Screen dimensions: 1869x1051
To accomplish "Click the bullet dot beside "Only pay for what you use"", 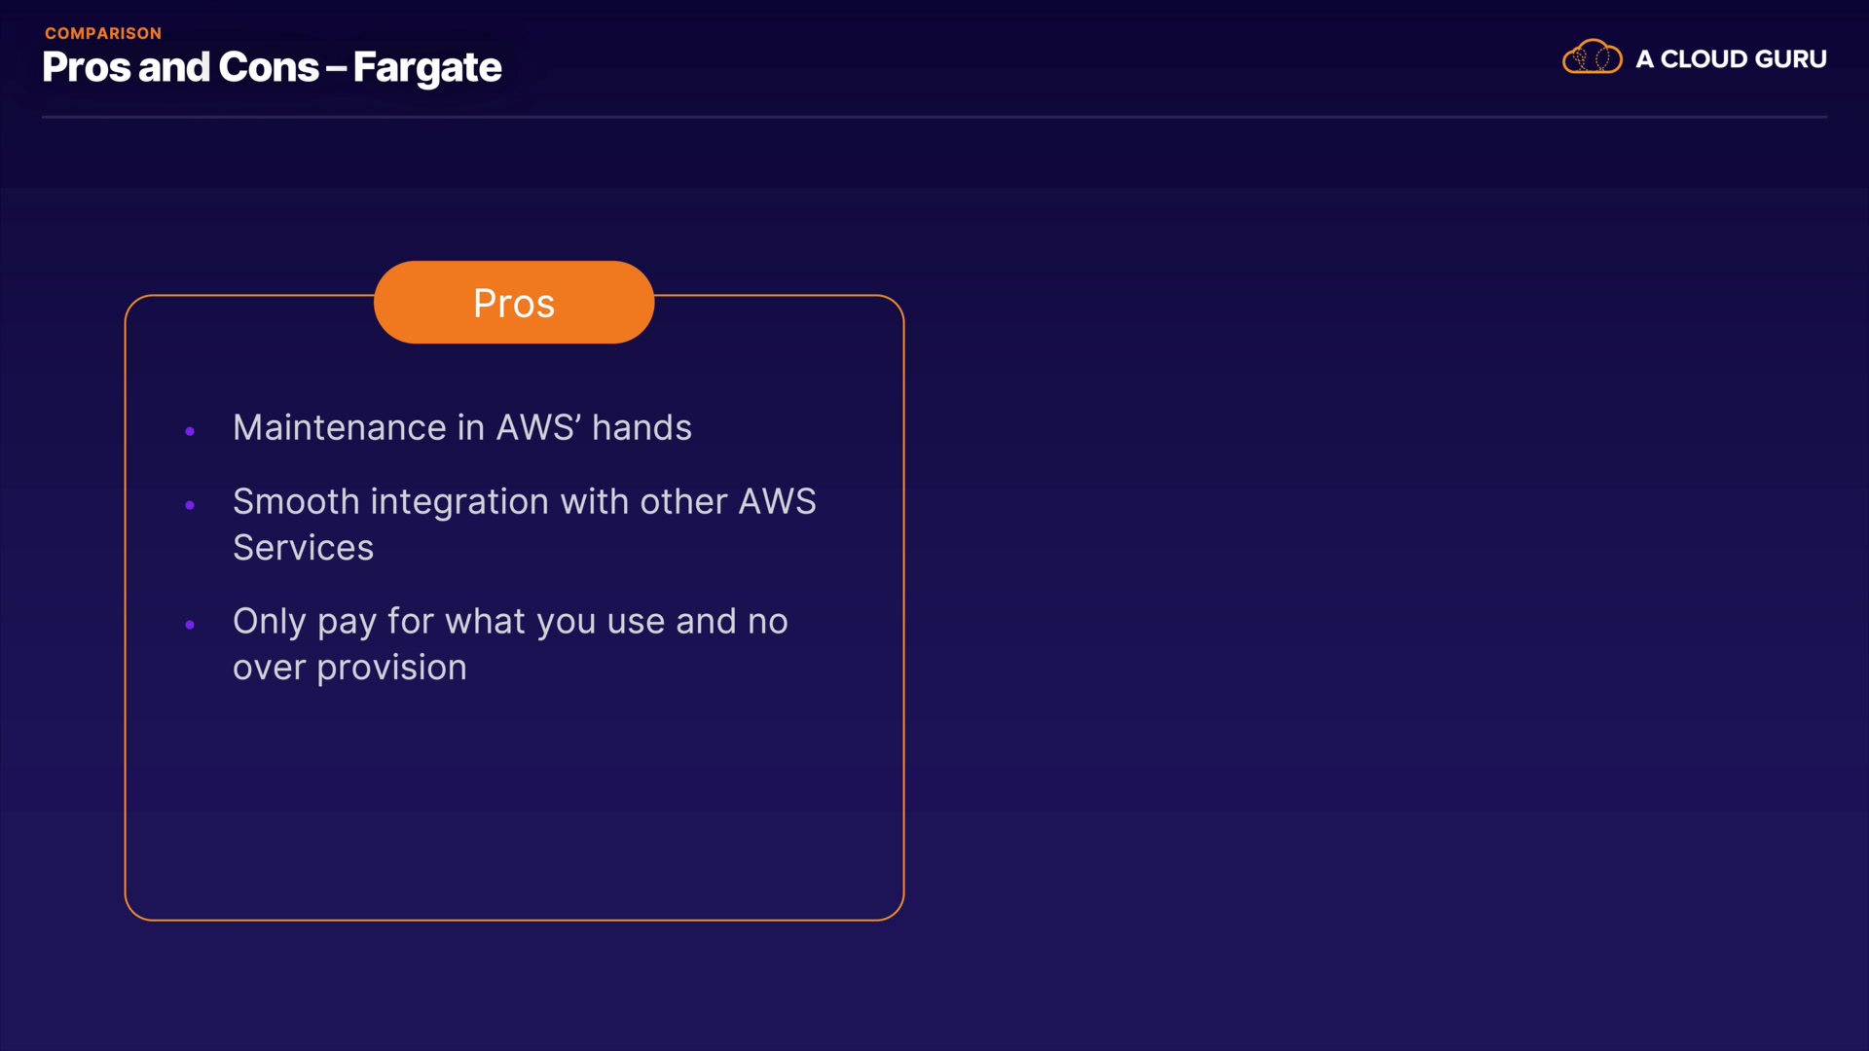I will (190, 625).
